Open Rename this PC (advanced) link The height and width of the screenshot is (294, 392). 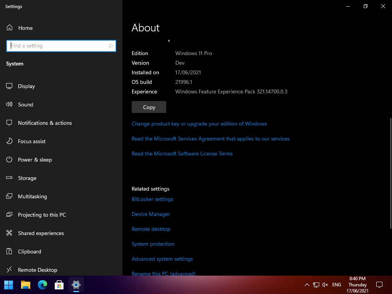(x=164, y=273)
